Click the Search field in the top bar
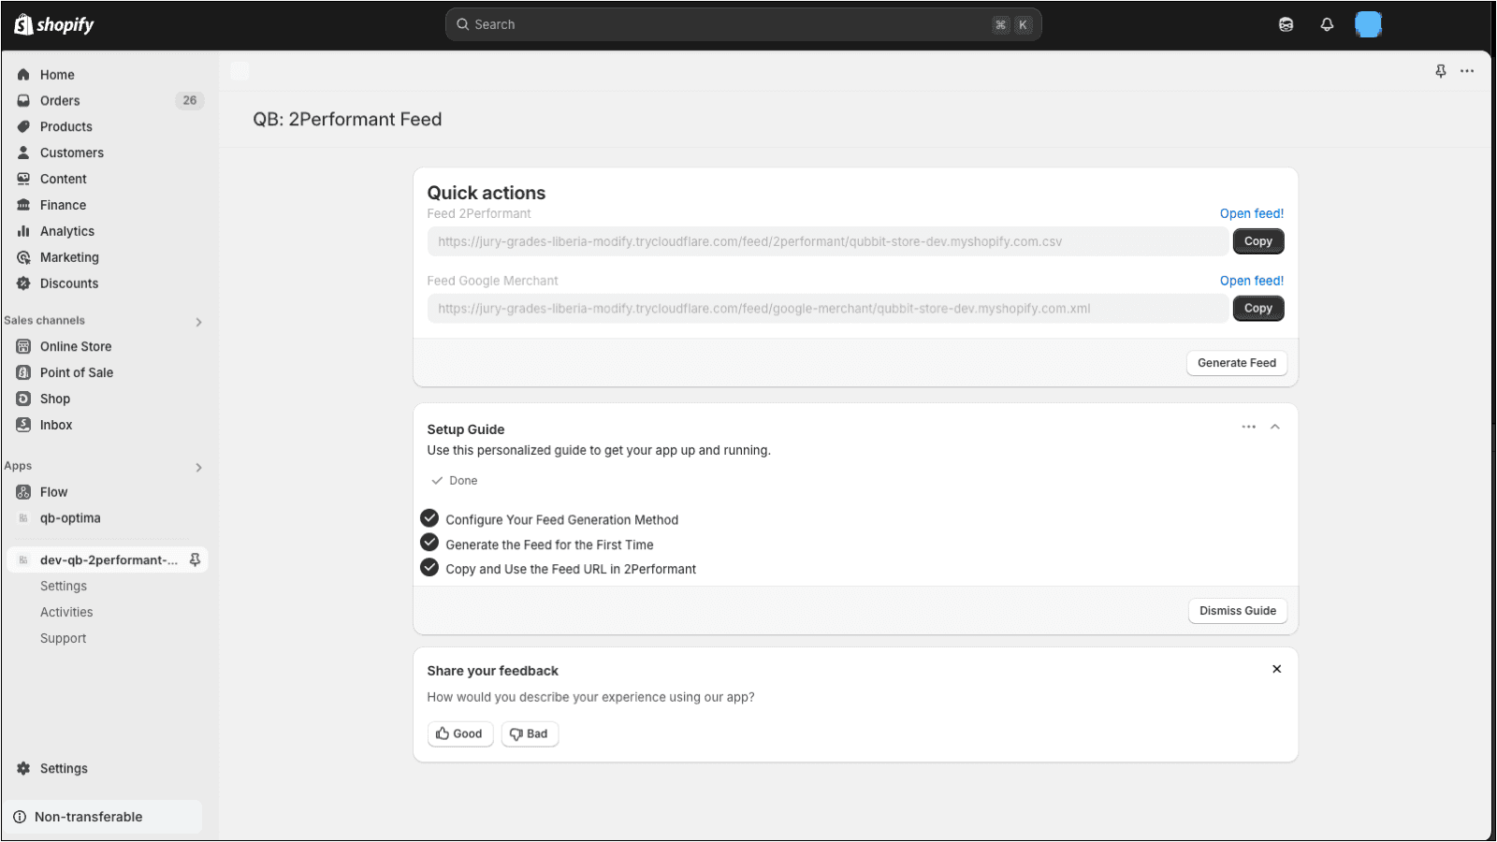This screenshot has height=842, width=1497. (744, 24)
